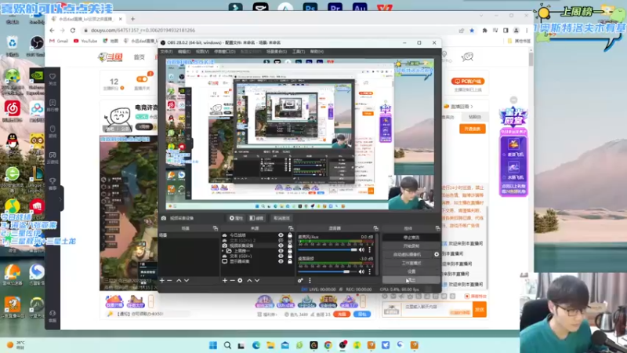Image resolution: width=627 pixels, height=353 pixels.
Task: Open the 麦克风/Aux channel options dots
Action: 370,249
